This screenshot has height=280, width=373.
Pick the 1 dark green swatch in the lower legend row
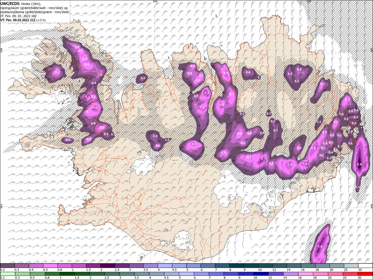click(67, 274)
